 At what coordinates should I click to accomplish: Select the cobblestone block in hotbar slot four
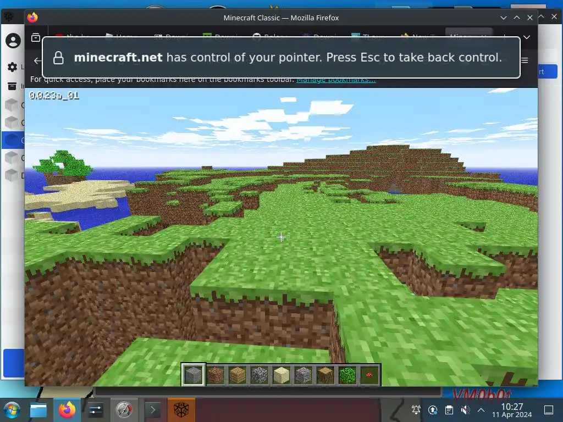tap(260, 375)
